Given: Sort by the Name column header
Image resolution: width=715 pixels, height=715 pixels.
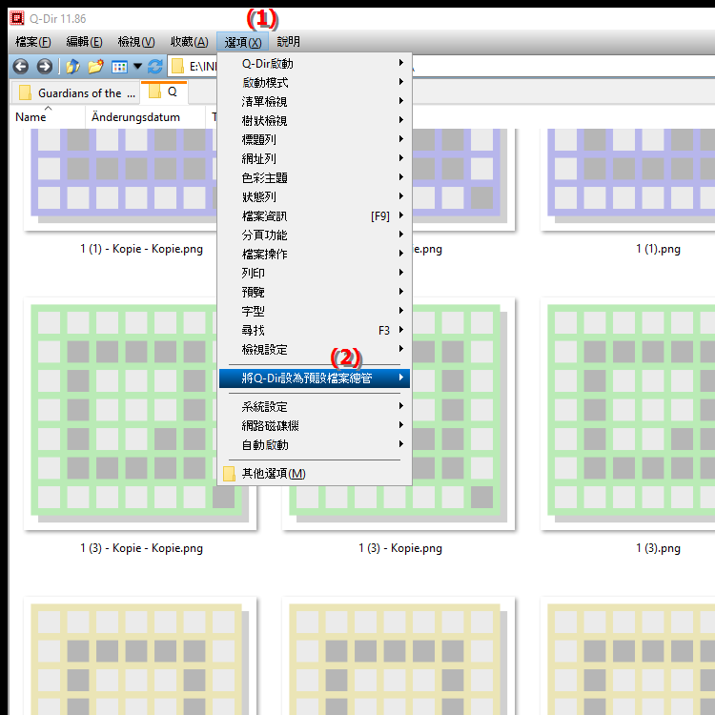Looking at the screenshot, I should pyautogui.click(x=48, y=117).
